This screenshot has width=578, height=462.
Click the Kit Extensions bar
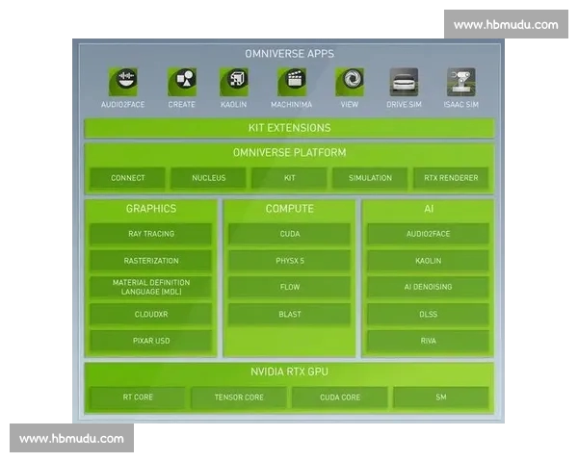pyautogui.click(x=289, y=128)
